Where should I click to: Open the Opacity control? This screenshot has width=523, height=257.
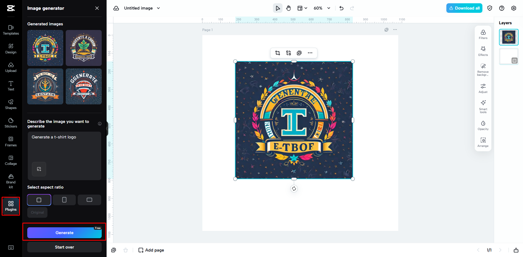click(483, 125)
